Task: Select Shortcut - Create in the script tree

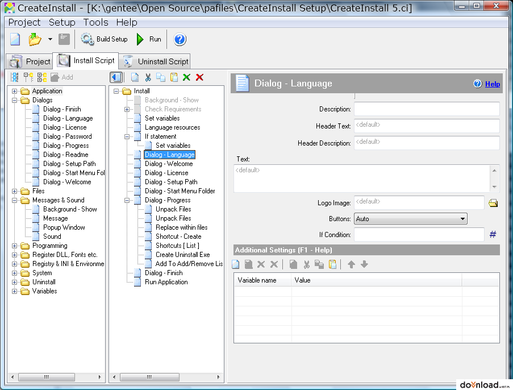Action: tap(178, 237)
